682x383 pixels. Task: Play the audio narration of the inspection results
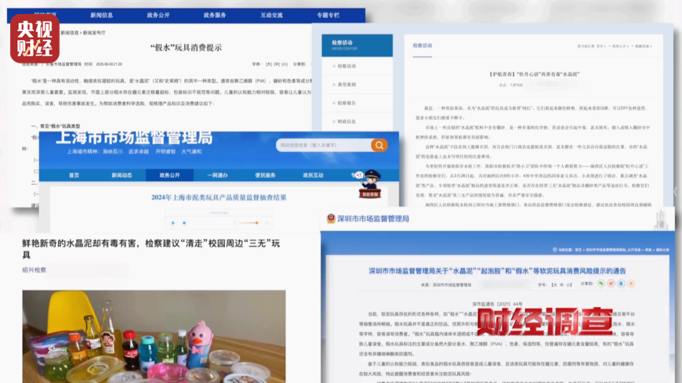[x=172, y=223]
